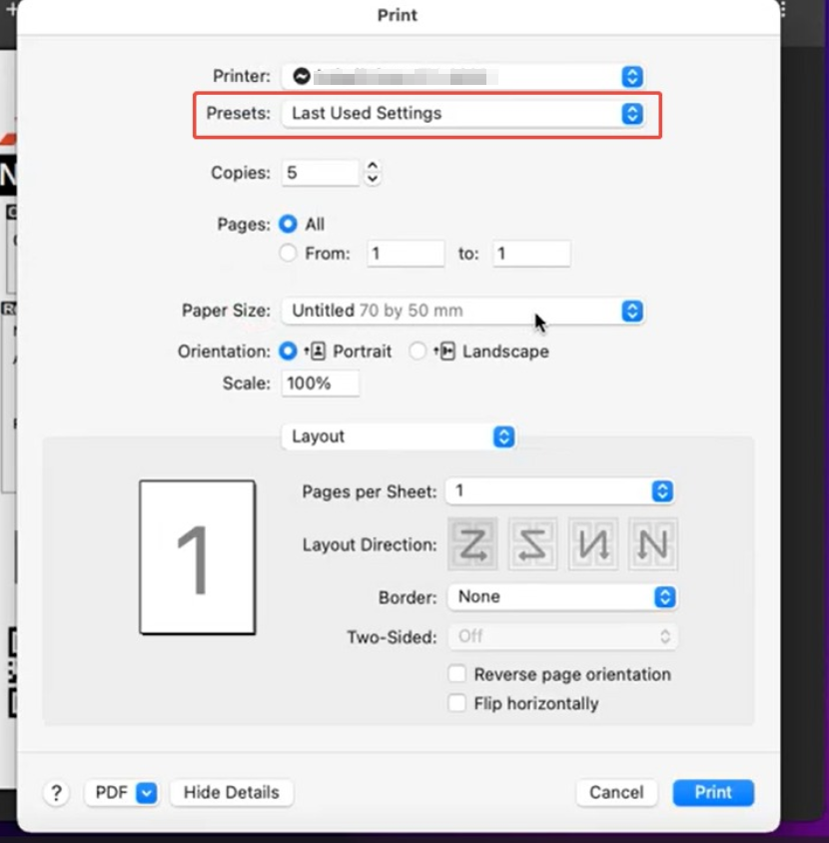Click the Print button
829x843 pixels.
pos(713,793)
